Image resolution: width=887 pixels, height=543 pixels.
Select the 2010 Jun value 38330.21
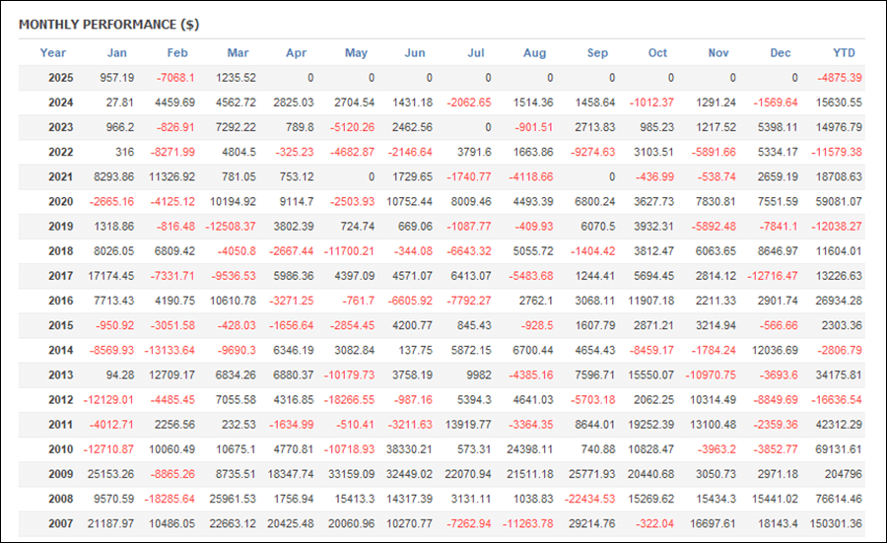[409, 449]
